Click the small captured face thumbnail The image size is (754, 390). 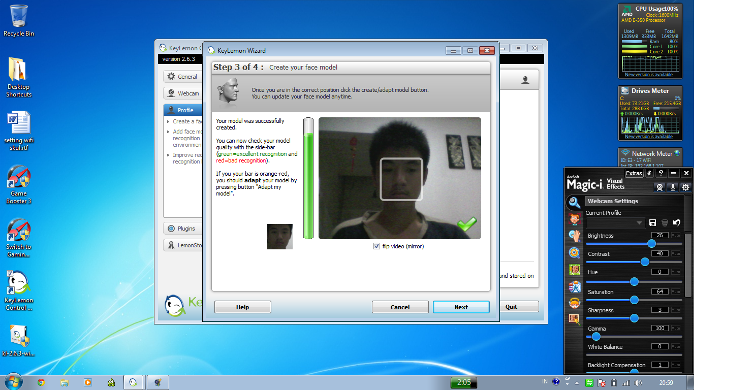(280, 237)
